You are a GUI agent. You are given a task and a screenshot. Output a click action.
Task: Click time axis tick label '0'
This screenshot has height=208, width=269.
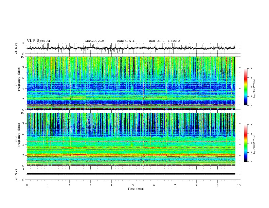coord(27,185)
